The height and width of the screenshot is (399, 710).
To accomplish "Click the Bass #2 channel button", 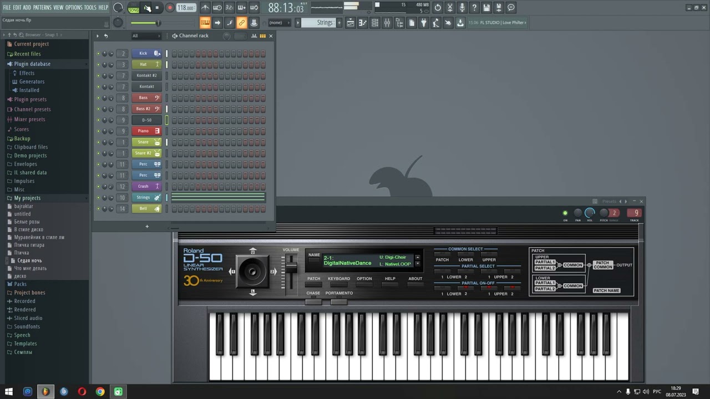I will tap(146, 109).
